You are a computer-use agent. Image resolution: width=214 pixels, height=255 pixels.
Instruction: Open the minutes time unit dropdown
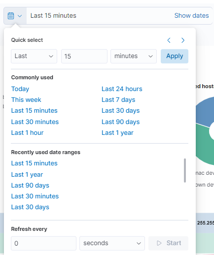click(134, 56)
